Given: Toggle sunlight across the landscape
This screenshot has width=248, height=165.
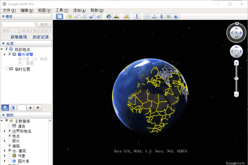Looking at the screenshot, I should 116,16.
